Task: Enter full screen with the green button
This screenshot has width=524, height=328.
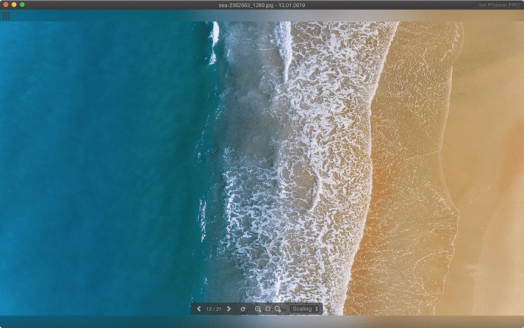Action: tap(22, 5)
